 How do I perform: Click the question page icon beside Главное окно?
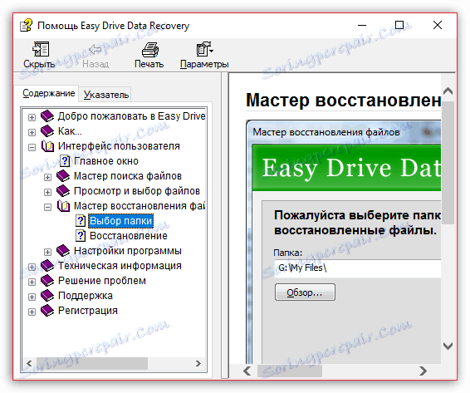pyautogui.click(x=65, y=161)
